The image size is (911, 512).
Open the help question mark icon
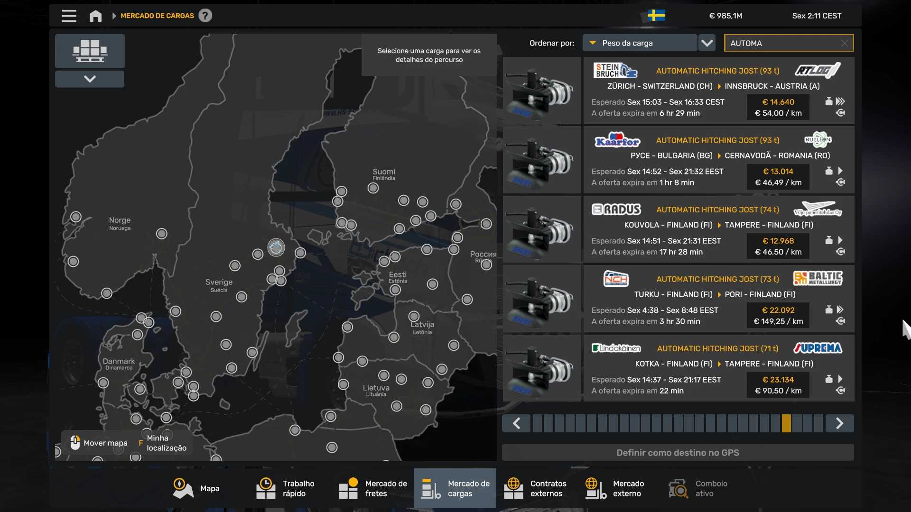click(205, 16)
